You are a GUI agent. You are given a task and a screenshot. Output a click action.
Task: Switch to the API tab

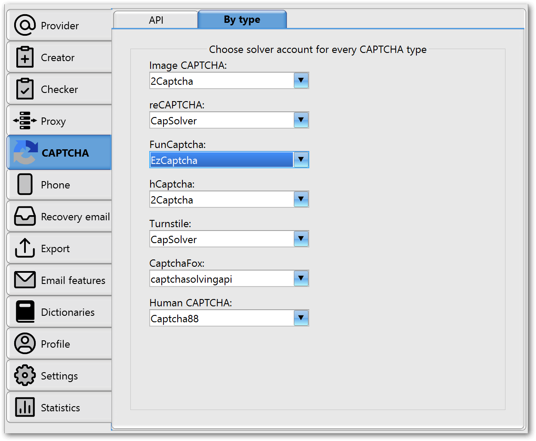pyautogui.click(x=156, y=19)
